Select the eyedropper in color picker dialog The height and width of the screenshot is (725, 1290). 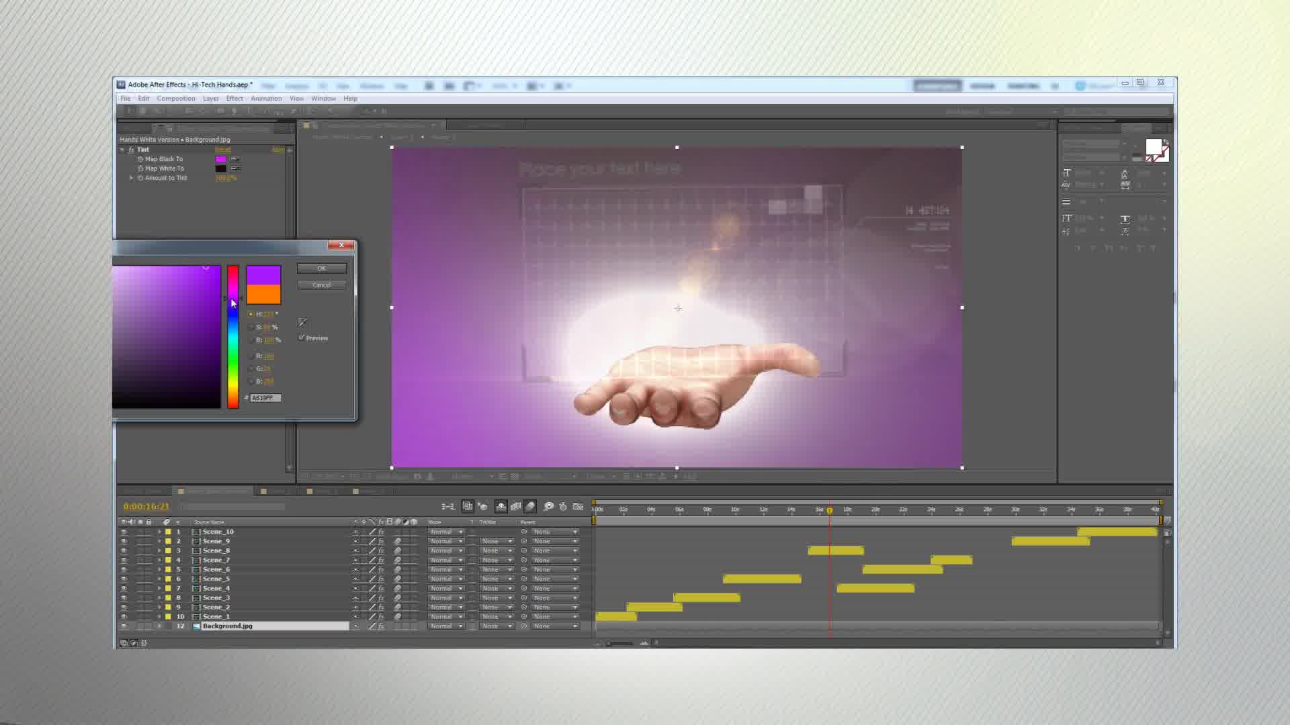[303, 322]
